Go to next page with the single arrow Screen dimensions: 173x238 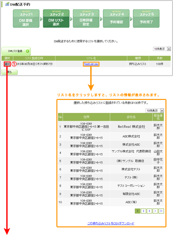tap(155, 211)
